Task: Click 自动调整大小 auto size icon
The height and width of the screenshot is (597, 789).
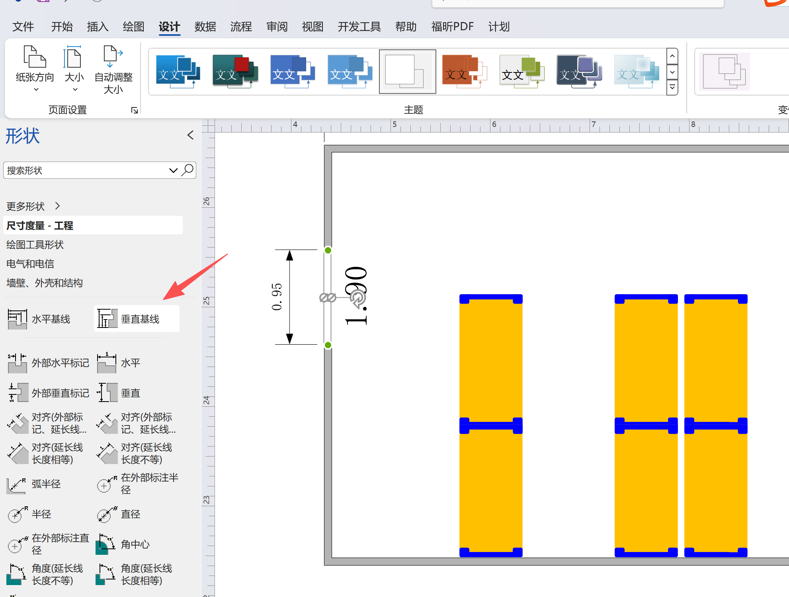Action: point(113,69)
